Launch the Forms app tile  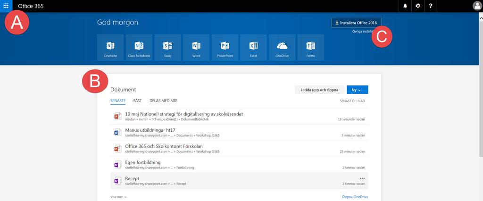click(x=311, y=48)
